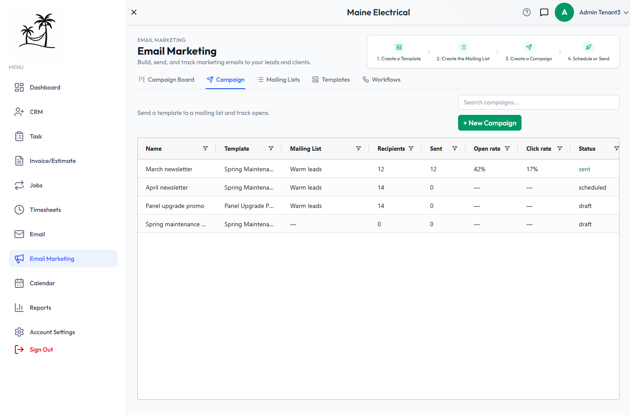This screenshot has width=630, height=415.
Task: Filter the Sent column
Action: [455, 149]
